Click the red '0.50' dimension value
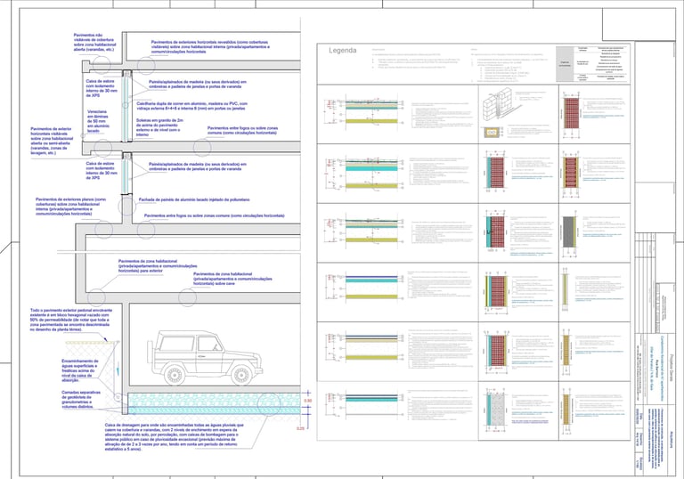Screen dimensions: 684x479 [x=307, y=401]
